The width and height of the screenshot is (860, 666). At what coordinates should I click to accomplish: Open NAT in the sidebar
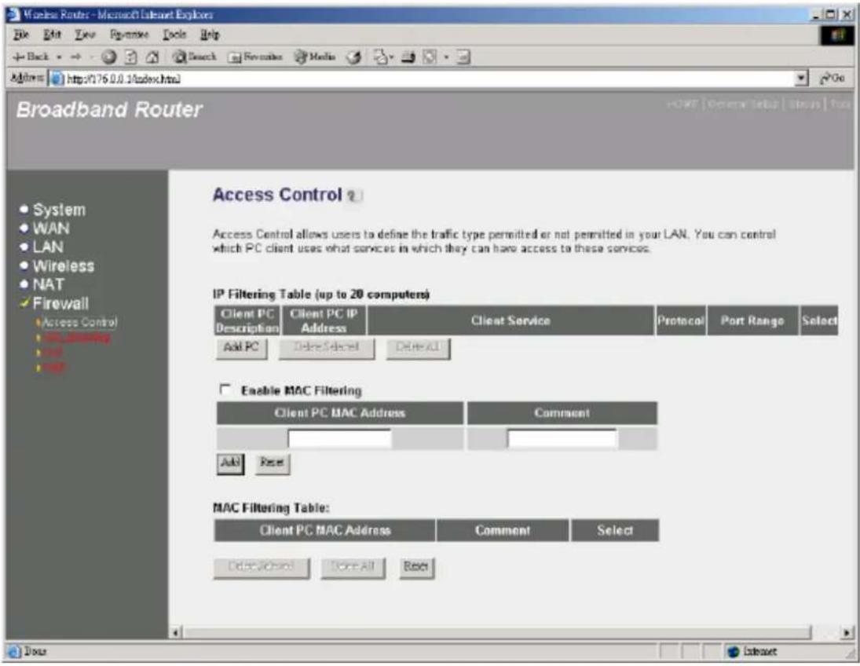48,285
